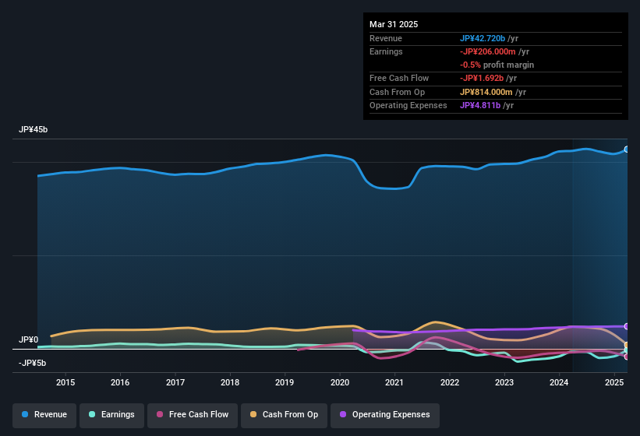The height and width of the screenshot is (436, 640).
Task: Click the 2022 x-axis label
Action: 450,382
